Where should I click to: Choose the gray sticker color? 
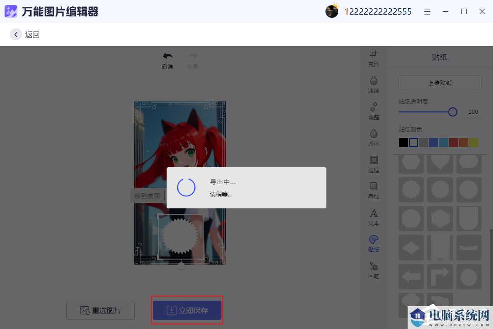(424, 143)
